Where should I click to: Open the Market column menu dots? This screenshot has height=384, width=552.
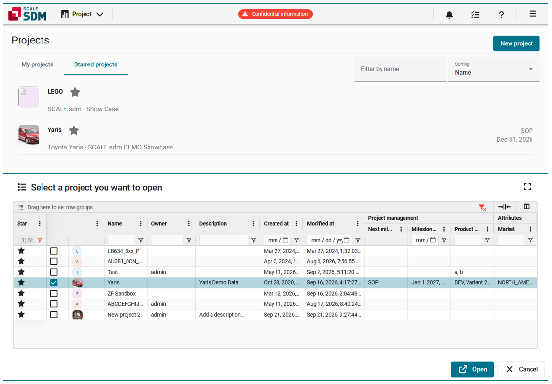click(530, 229)
